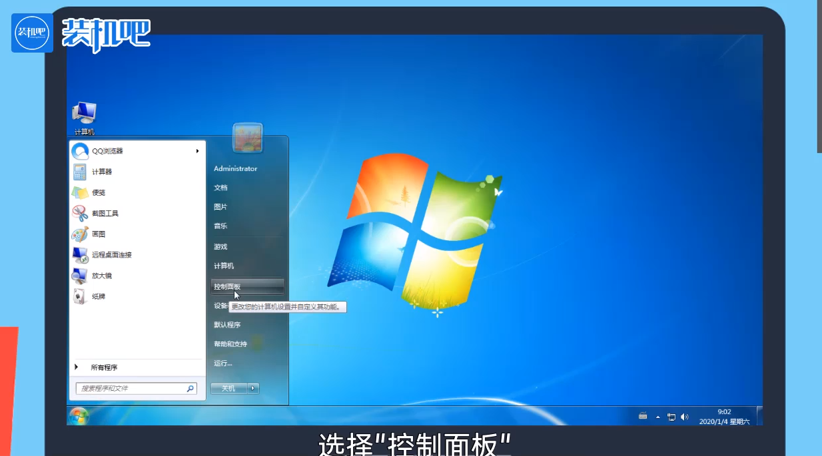Open 图片 in Start menu
822x456 pixels.
coord(220,207)
